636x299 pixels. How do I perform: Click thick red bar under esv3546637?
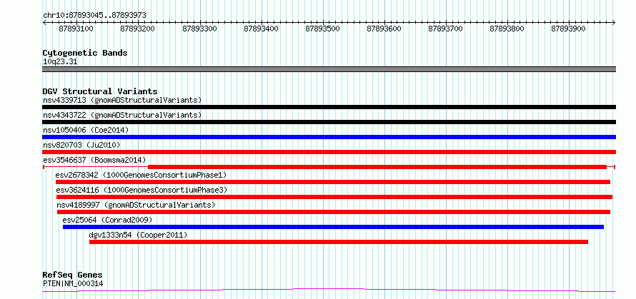click(x=377, y=167)
